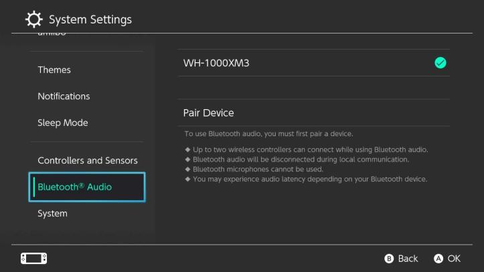Select Controllers and Sensors in sidebar
The image size is (484, 272).
[88, 161]
